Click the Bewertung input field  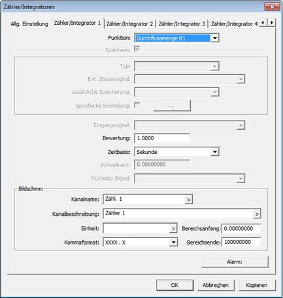coord(162,138)
